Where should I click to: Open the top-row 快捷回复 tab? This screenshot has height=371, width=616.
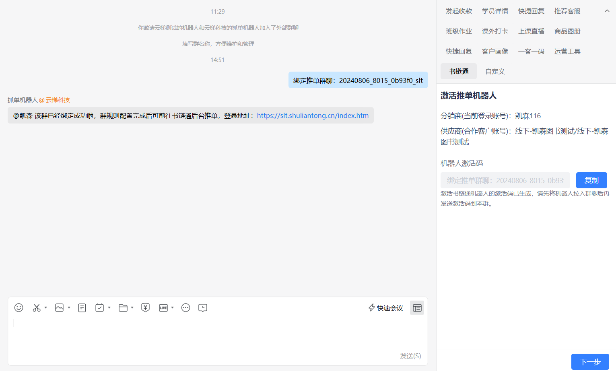pos(531,11)
